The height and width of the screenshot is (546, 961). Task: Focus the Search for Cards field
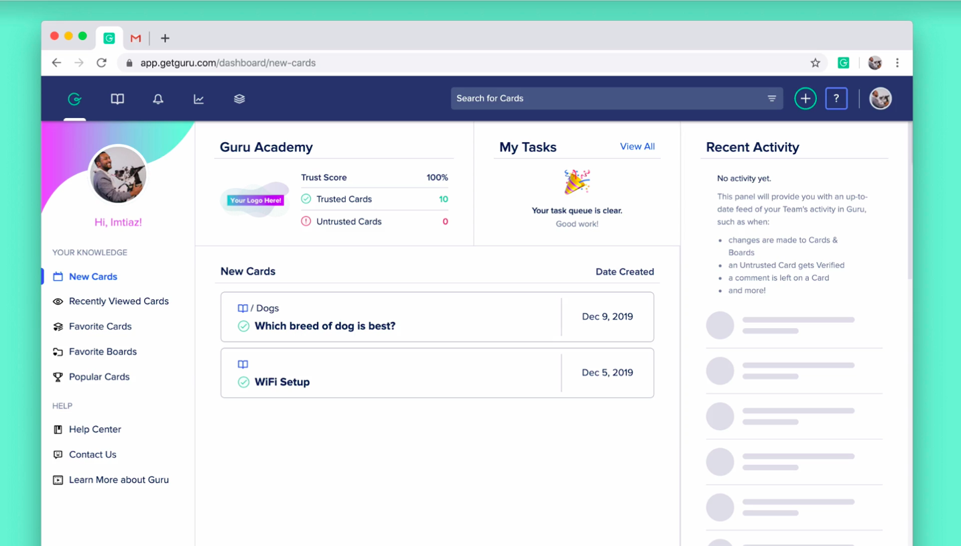tap(617, 98)
